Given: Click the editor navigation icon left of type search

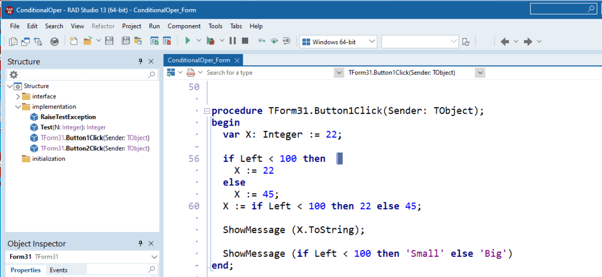Looking at the screenshot, I should pos(171,72).
